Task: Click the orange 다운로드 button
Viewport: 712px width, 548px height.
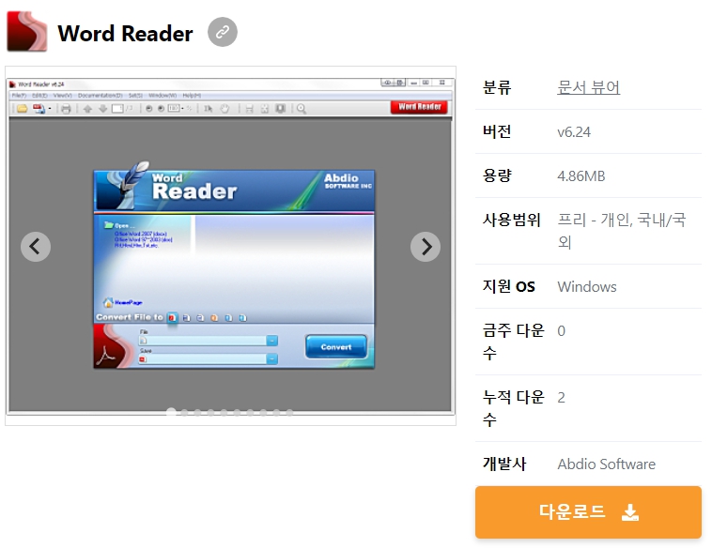Action: (589, 512)
